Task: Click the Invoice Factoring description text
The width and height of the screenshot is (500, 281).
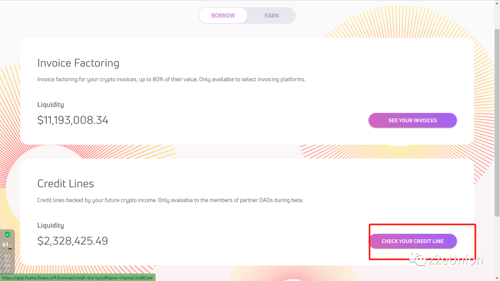Action: [171, 79]
